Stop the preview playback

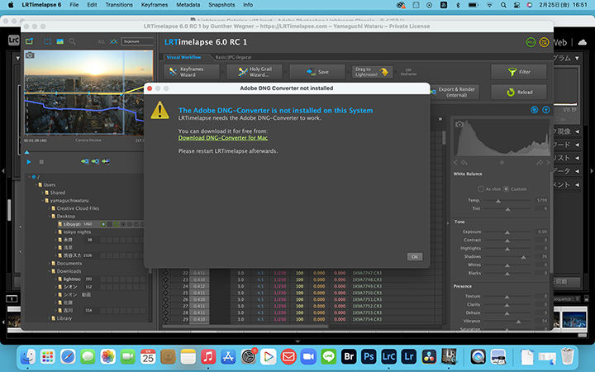click(x=41, y=162)
